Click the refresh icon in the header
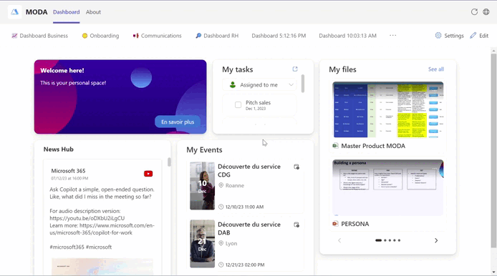This screenshot has width=497, height=276. [474, 12]
